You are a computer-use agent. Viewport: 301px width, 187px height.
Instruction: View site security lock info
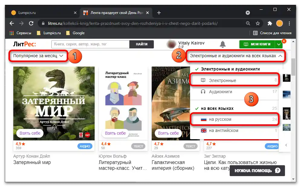coord(43,23)
